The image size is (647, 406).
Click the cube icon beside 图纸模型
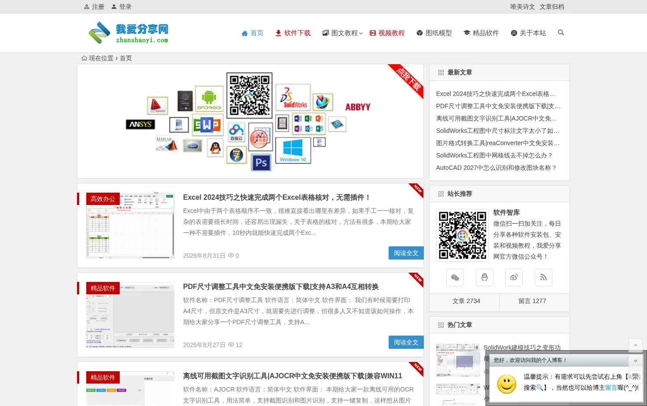click(419, 33)
